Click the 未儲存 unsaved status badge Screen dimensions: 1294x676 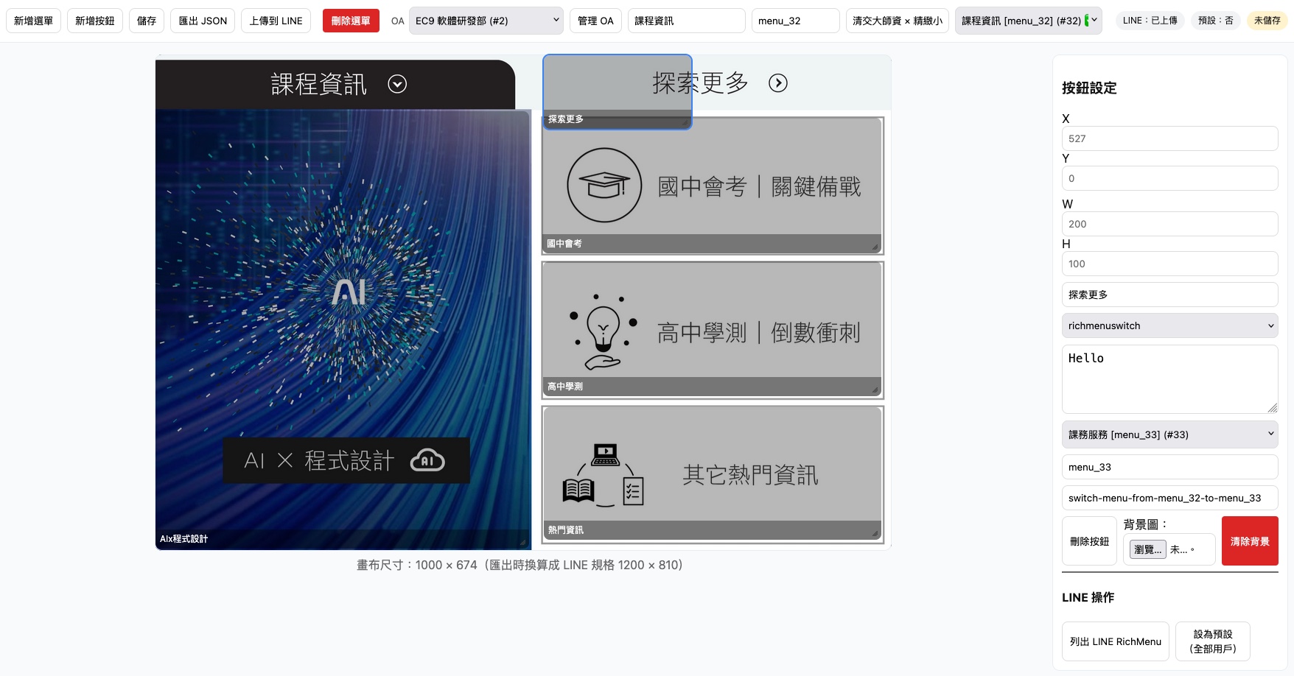(x=1267, y=21)
